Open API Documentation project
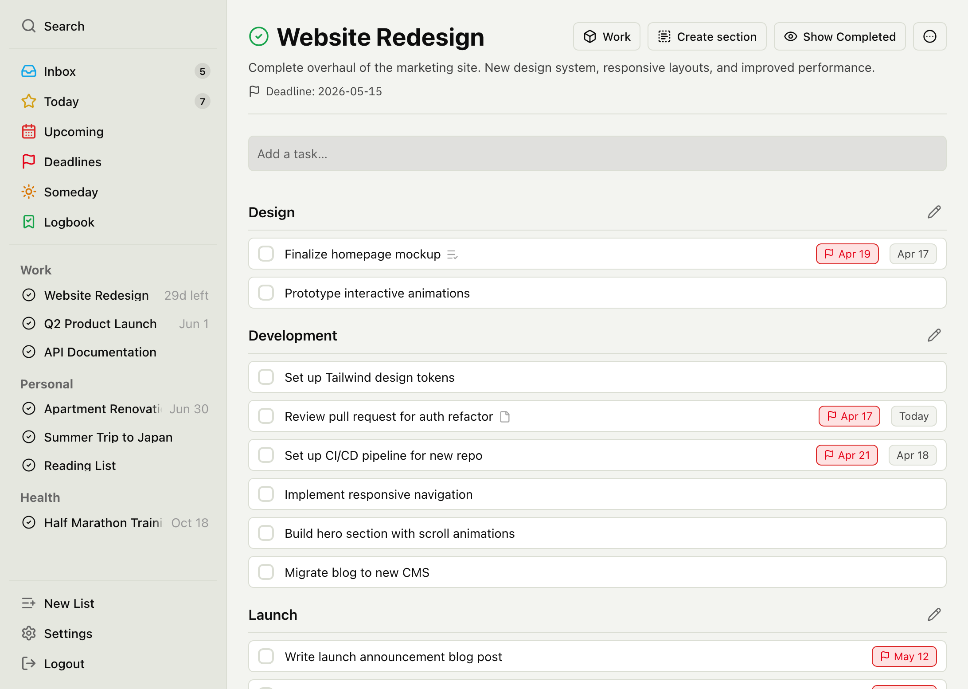Viewport: 968px width, 689px height. [113, 352]
